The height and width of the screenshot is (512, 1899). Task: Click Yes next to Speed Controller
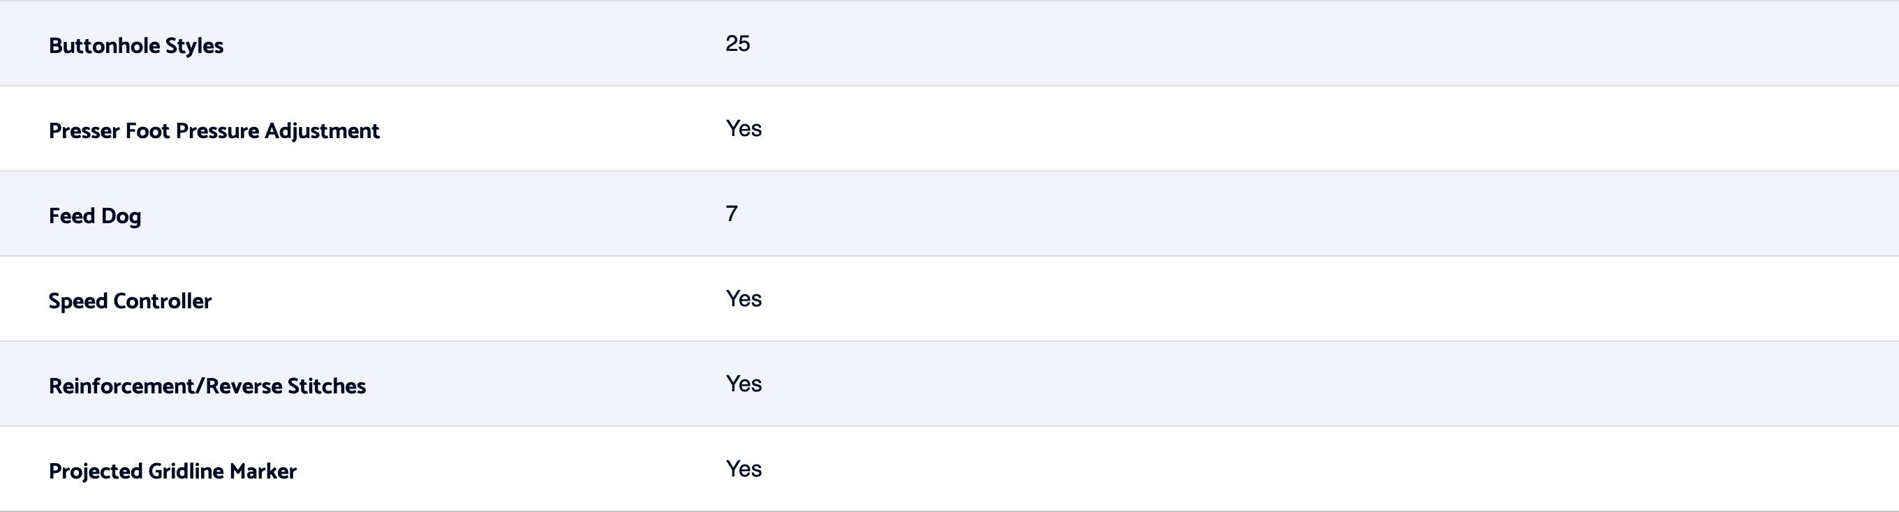pos(743,299)
